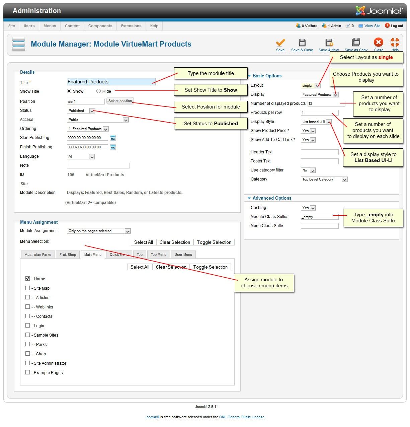Click the Select position button

coord(120,101)
